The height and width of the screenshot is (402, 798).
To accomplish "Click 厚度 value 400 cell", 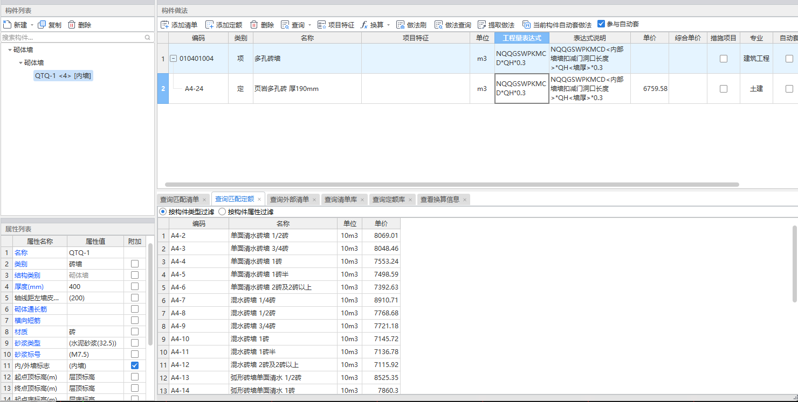I will point(94,287).
